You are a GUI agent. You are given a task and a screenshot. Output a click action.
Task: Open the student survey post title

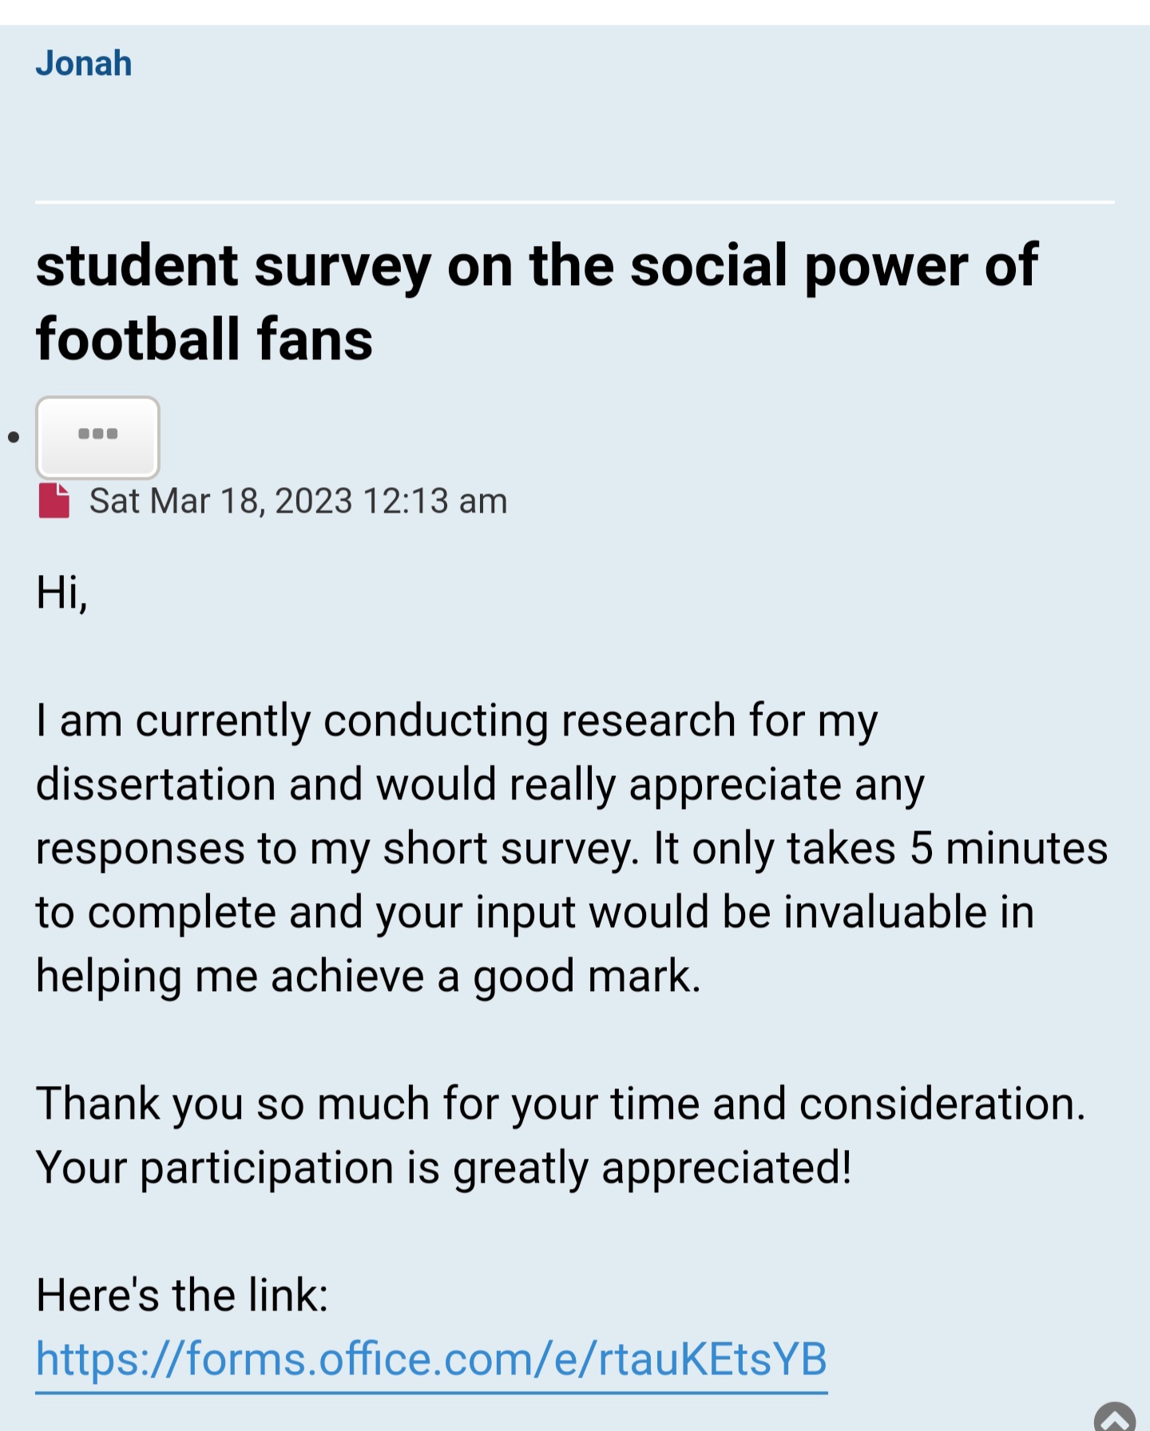[537, 303]
